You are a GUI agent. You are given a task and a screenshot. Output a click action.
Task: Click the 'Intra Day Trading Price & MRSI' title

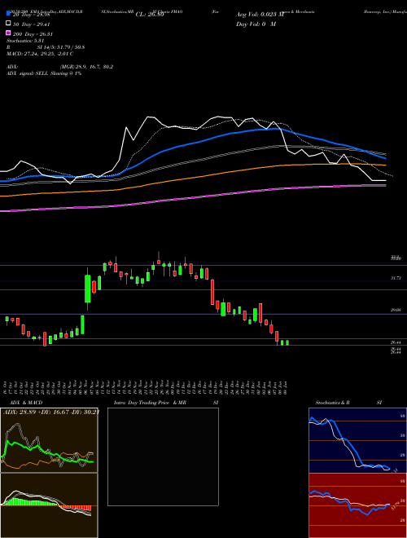[166, 403]
